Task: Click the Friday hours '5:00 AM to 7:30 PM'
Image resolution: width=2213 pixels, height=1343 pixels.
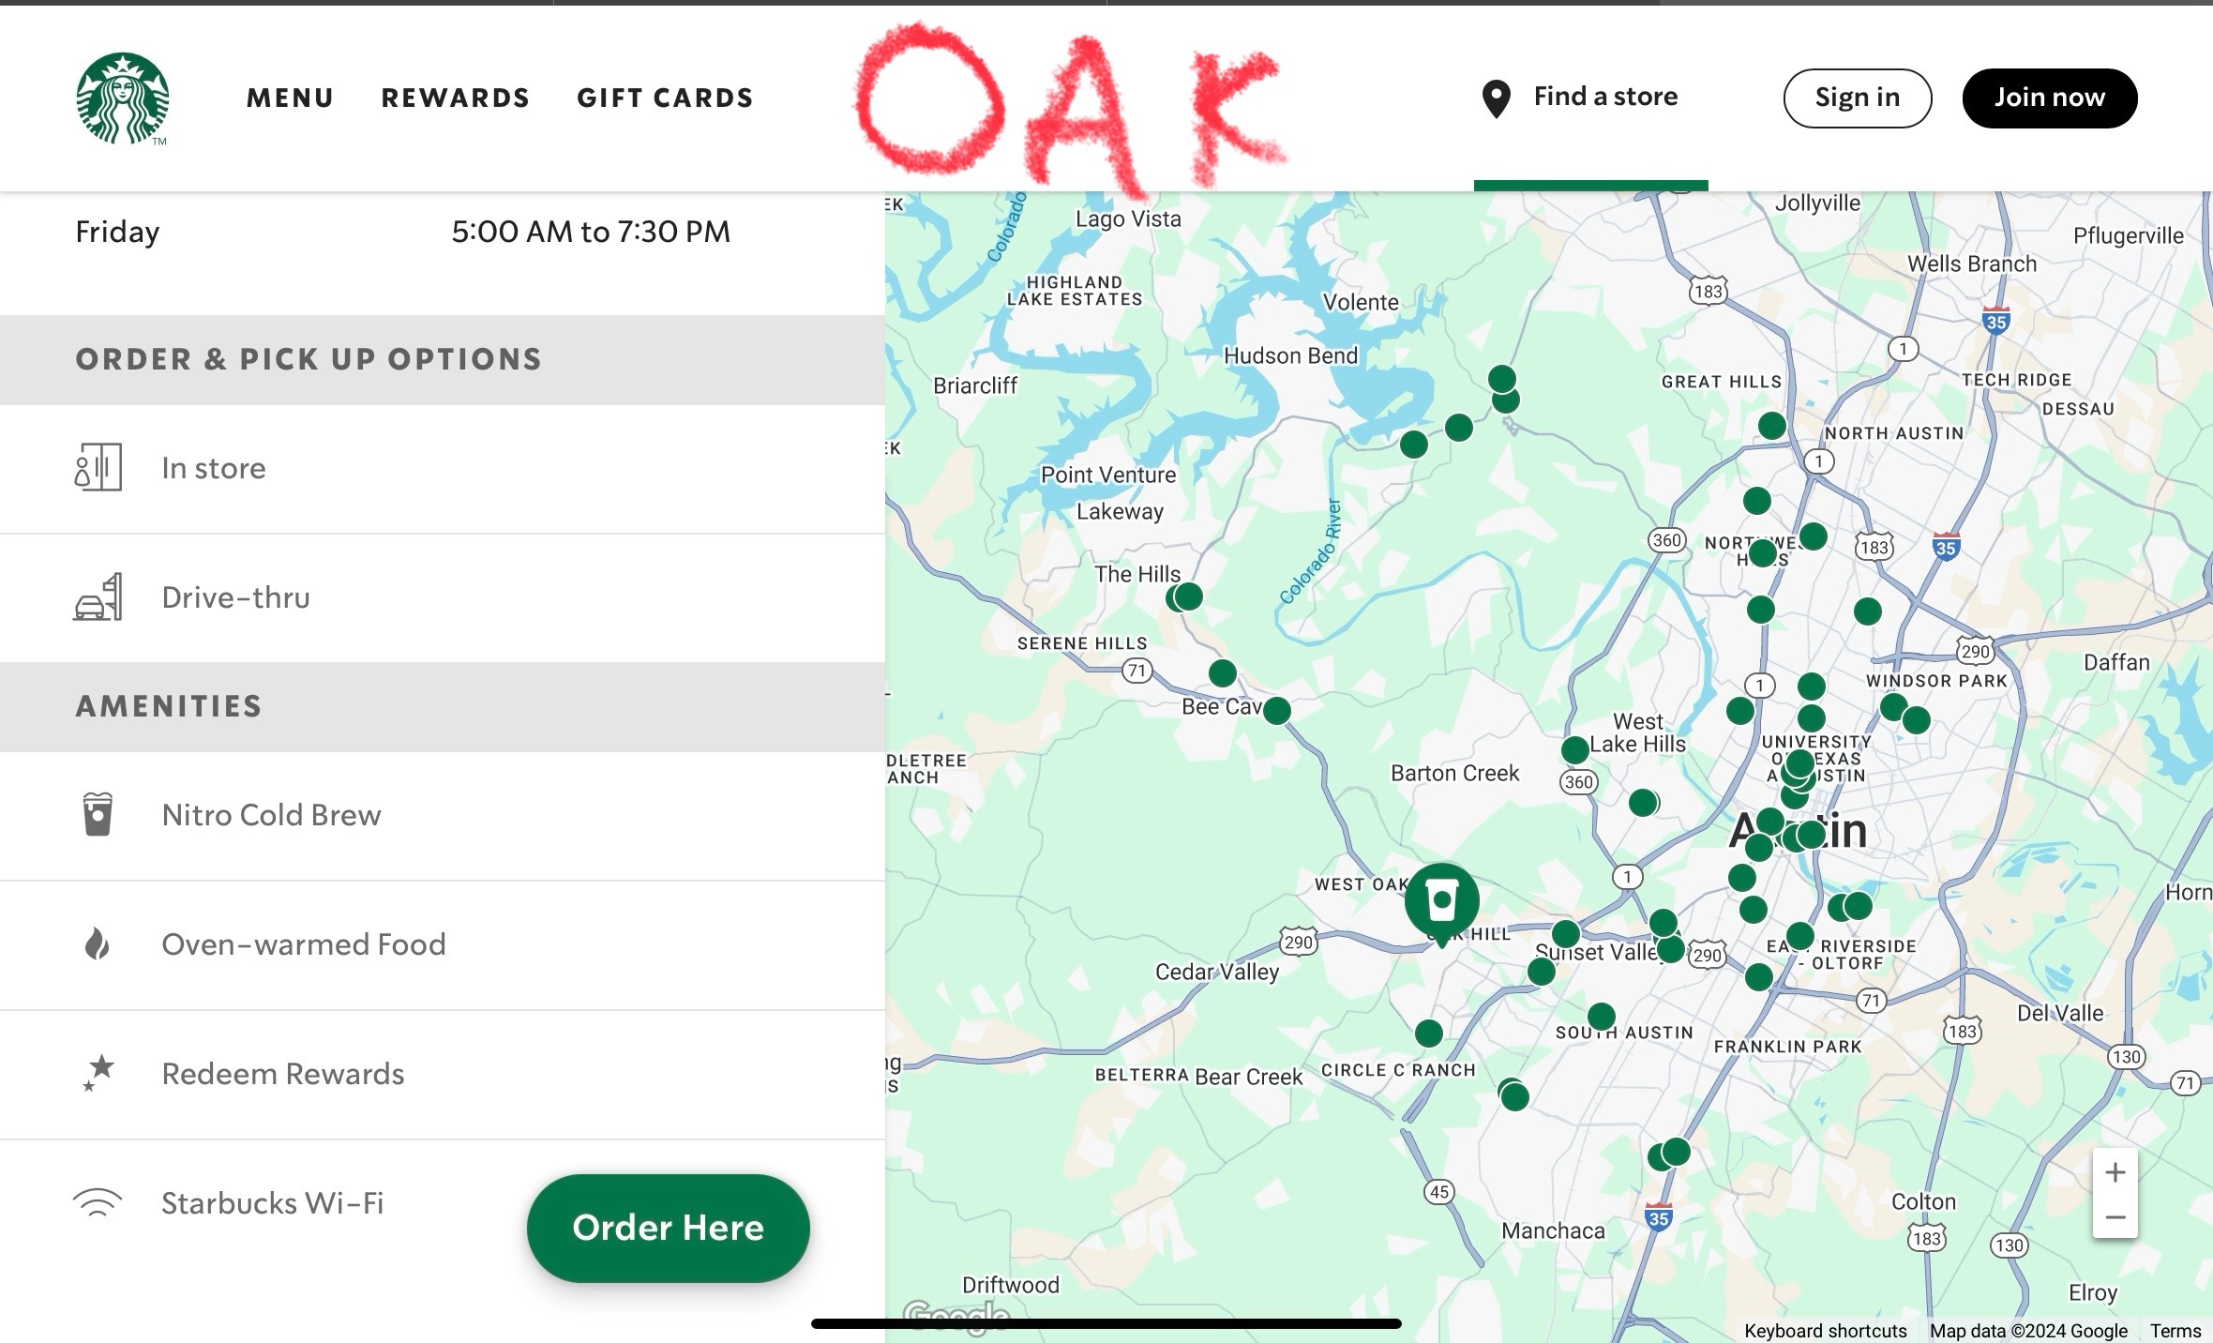Action: pos(591,232)
